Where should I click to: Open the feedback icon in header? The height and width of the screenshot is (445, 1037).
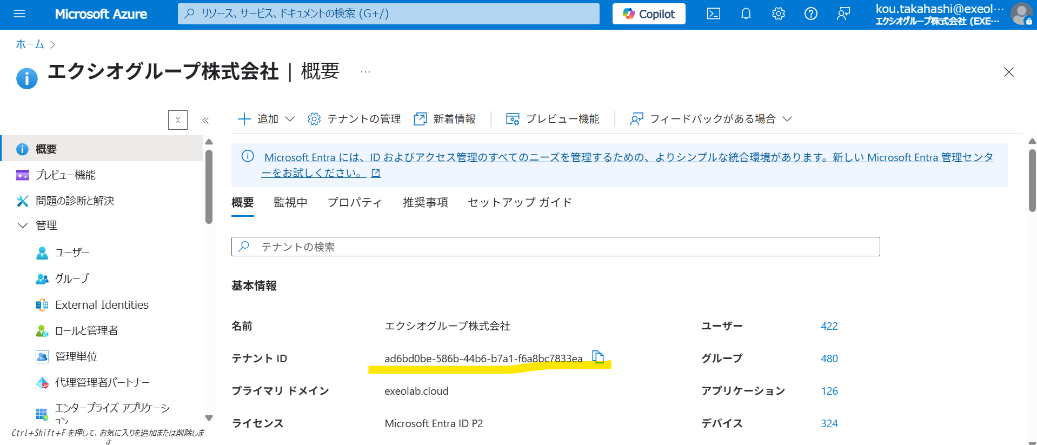point(843,14)
